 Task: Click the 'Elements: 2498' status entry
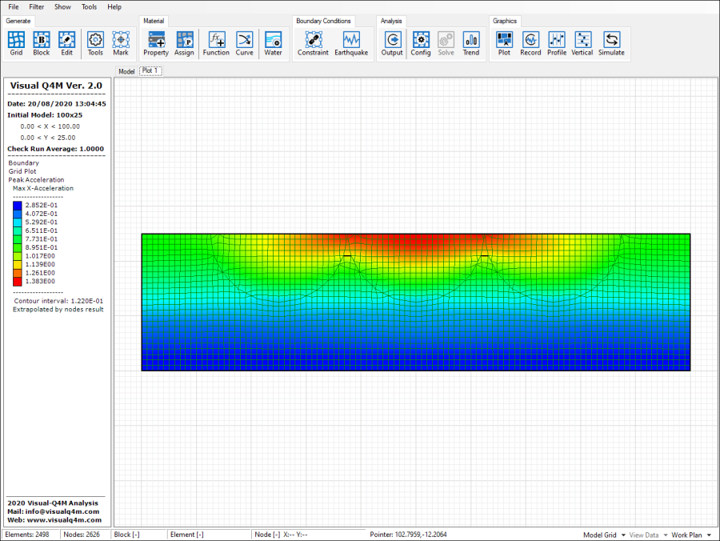[x=27, y=535]
